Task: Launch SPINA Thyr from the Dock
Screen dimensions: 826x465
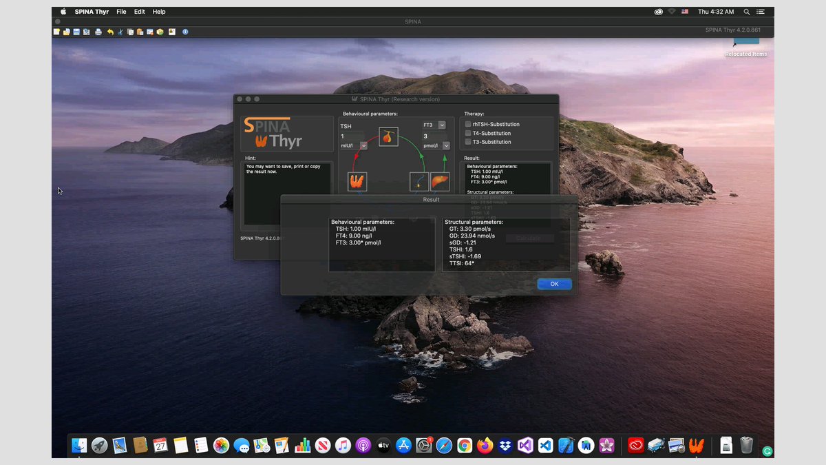Action: point(697,446)
